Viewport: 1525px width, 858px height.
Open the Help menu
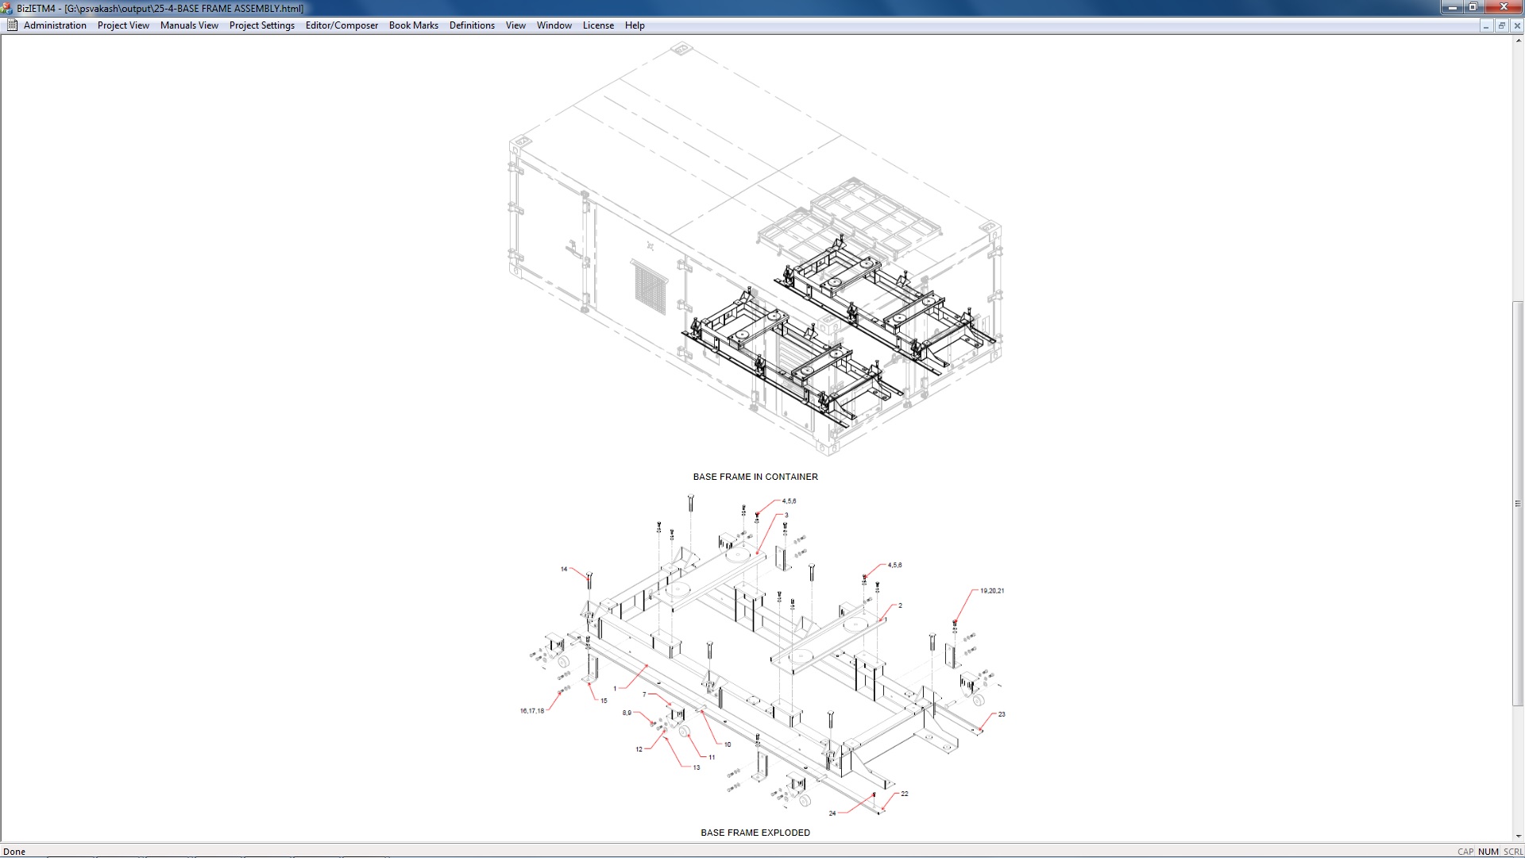(x=635, y=25)
